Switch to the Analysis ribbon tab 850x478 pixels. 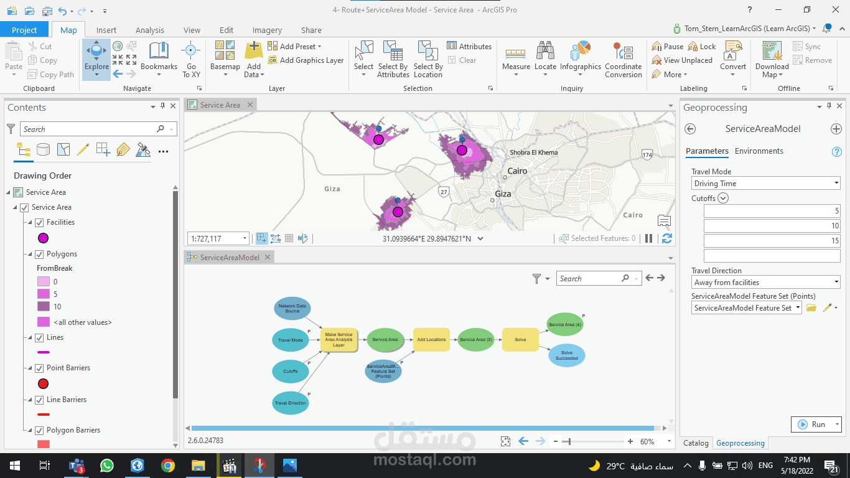pos(150,30)
